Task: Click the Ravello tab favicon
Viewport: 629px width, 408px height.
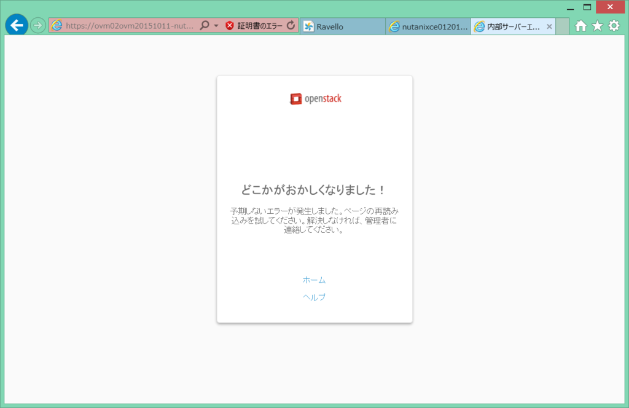Action: pyautogui.click(x=308, y=26)
